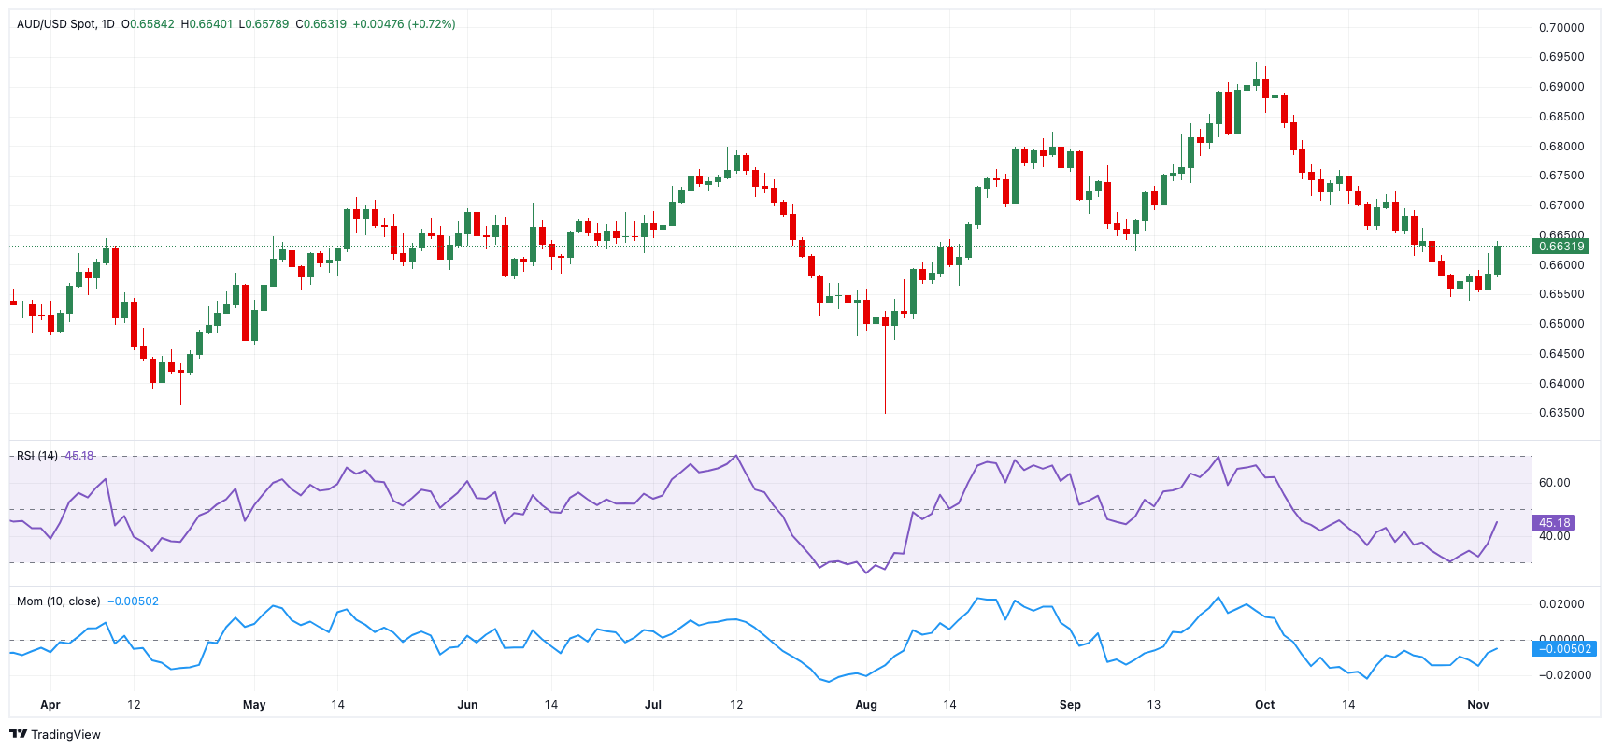Select the RSI (14) indicator label
Screen dimensions: 1610x750
coord(37,456)
